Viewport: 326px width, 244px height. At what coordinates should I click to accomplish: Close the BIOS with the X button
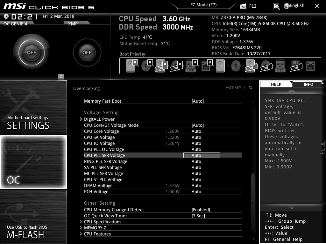click(317, 6)
